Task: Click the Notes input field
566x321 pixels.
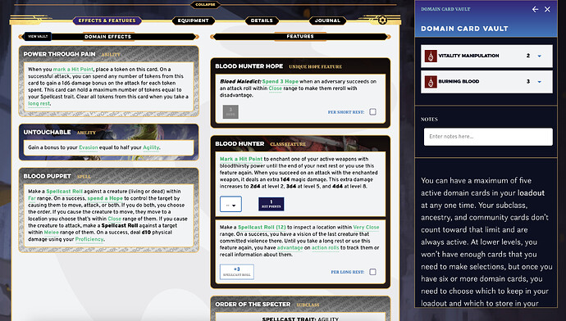Action: [x=488, y=137]
